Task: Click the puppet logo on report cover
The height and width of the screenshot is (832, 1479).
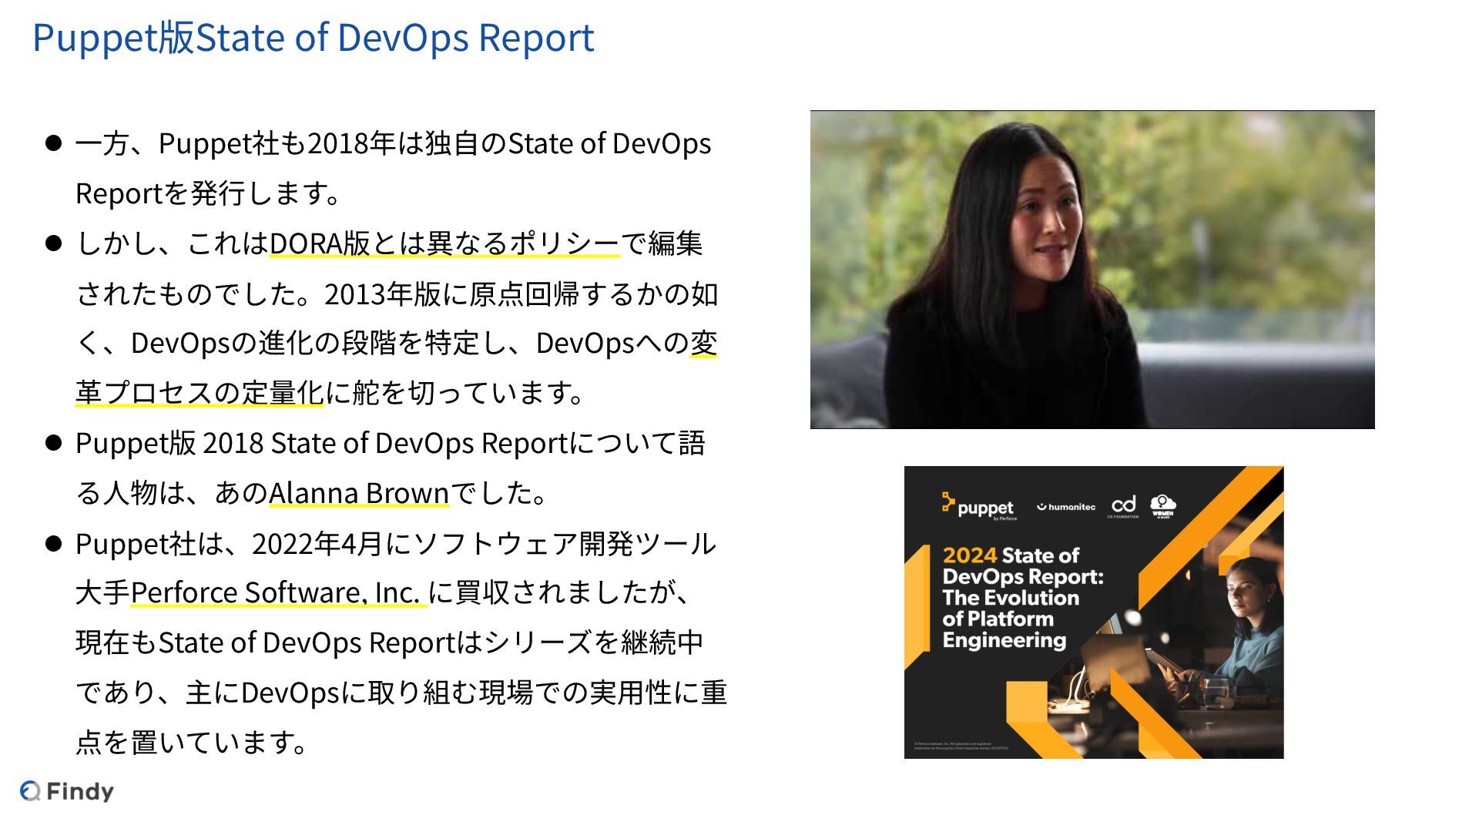Action: (978, 507)
